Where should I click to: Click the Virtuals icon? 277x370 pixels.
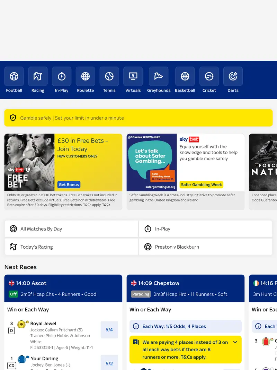(x=133, y=76)
